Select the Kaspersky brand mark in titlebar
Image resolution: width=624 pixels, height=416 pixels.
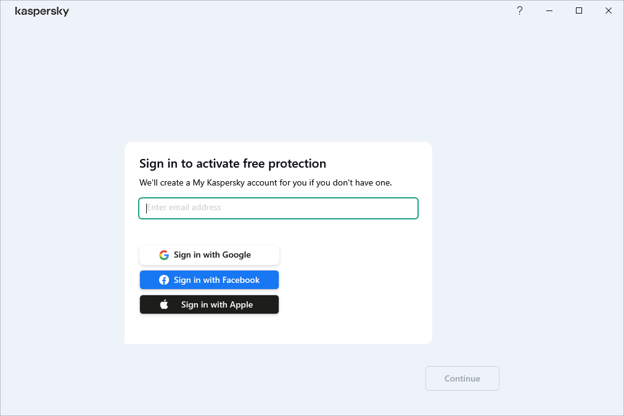42,10
